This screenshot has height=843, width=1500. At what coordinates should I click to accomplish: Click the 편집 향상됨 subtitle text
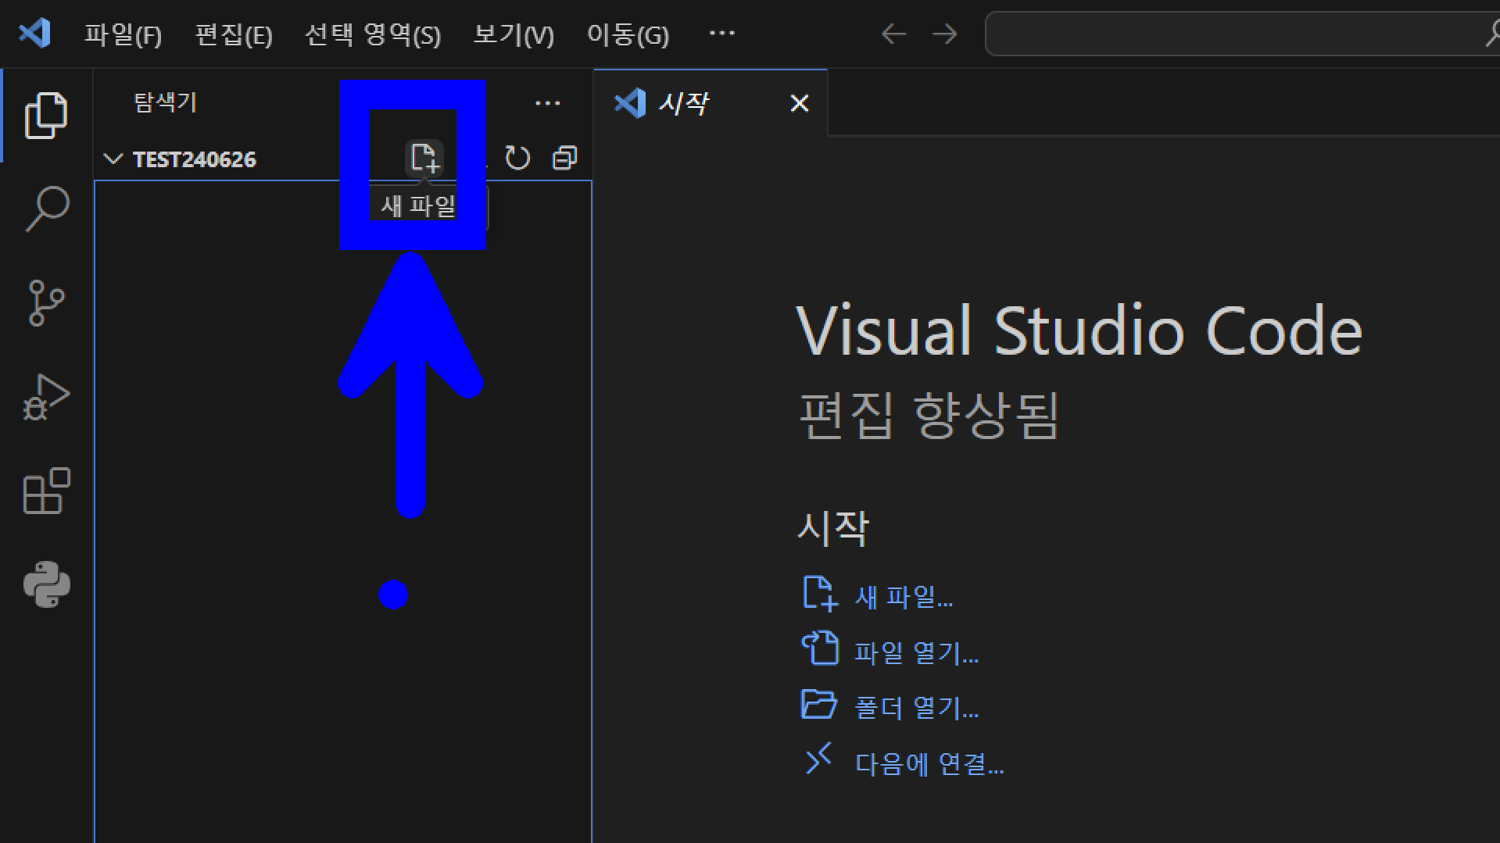[x=929, y=415]
